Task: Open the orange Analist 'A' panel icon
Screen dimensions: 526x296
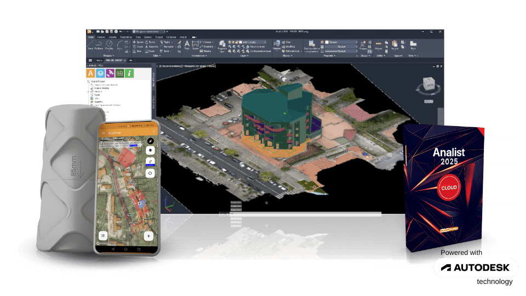Action: click(90, 73)
